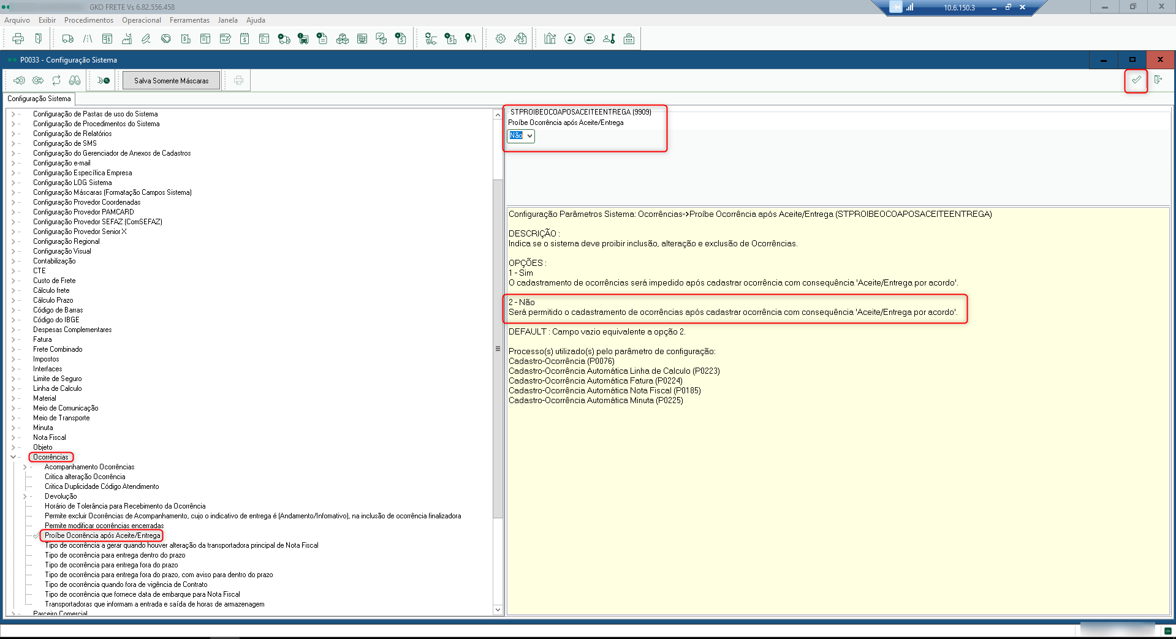Click tree scrollbar up arrow
The height and width of the screenshot is (639, 1176).
click(498, 115)
